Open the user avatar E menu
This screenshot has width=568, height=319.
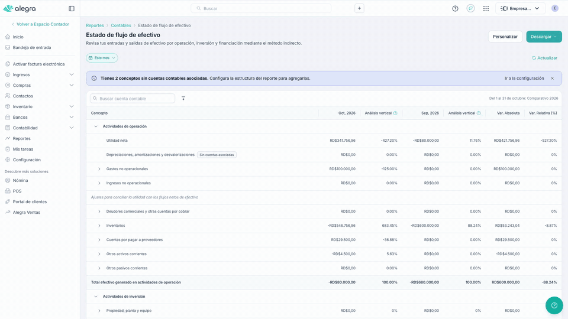tap(554, 8)
